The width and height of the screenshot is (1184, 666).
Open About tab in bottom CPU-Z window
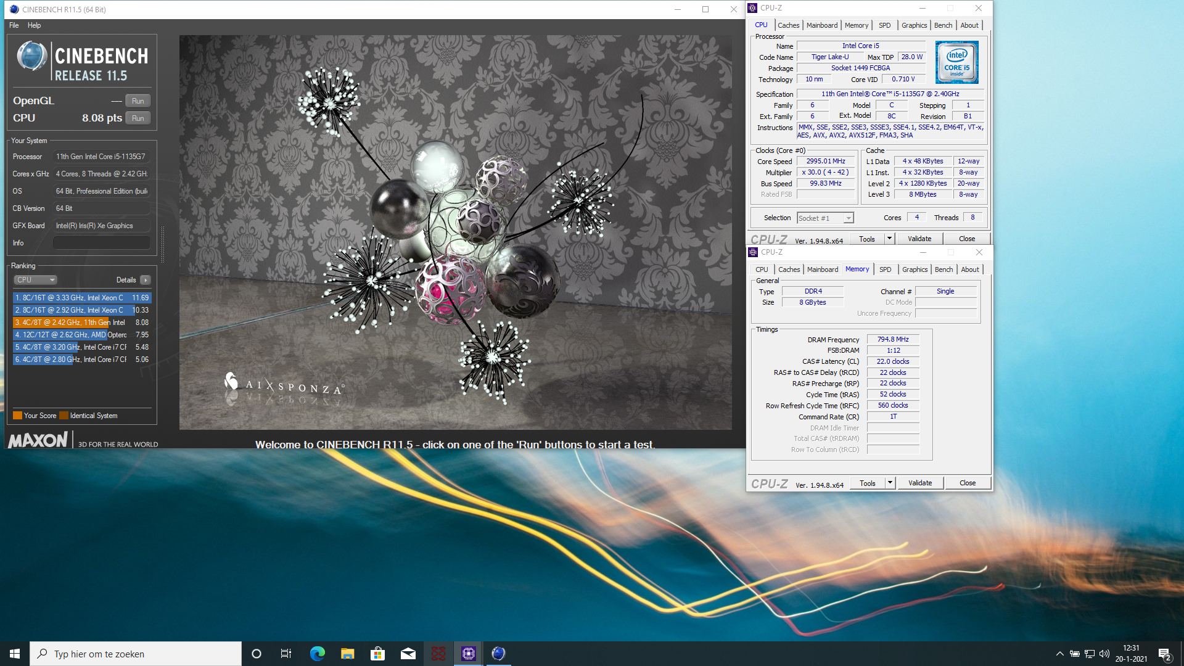coord(970,269)
